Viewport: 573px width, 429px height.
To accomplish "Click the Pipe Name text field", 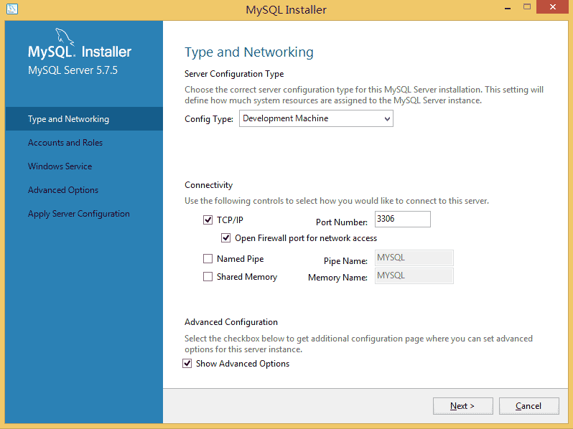I will [x=414, y=258].
